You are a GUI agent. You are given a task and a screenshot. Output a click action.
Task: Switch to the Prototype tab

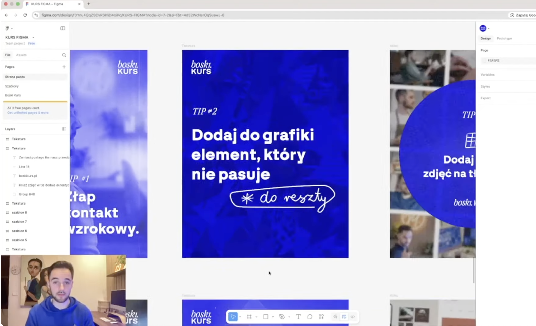point(504,38)
